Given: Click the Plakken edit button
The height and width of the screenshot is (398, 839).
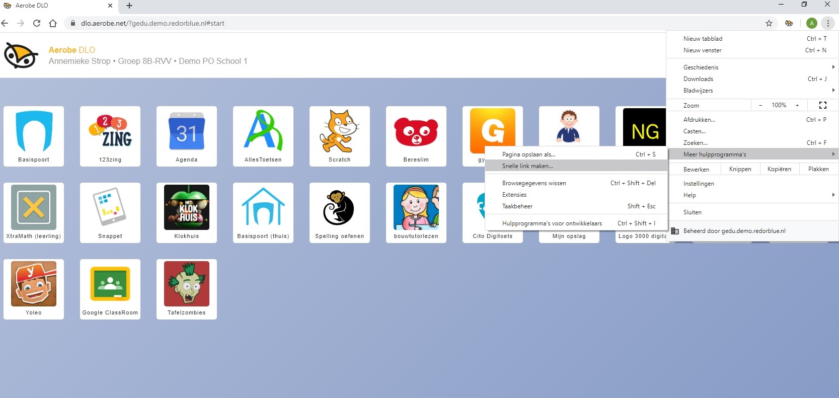Looking at the screenshot, I should pyautogui.click(x=818, y=169).
